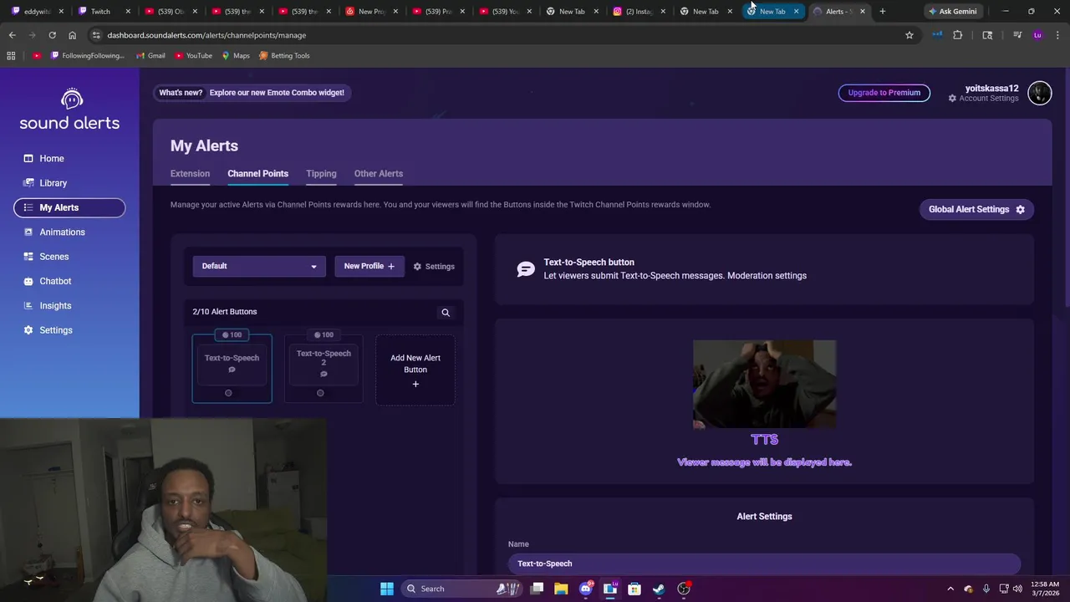
Task: Click the Name input field
Action: pyautogui.click(x=764, y=564)
